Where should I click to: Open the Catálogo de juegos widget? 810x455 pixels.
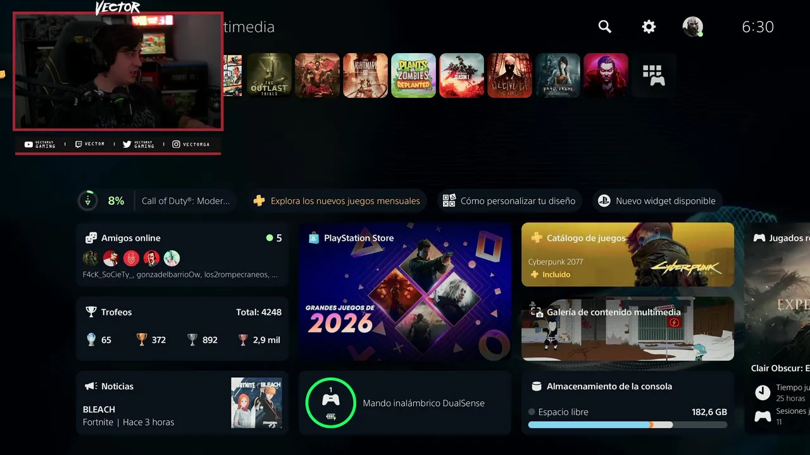tap(628, 254)
